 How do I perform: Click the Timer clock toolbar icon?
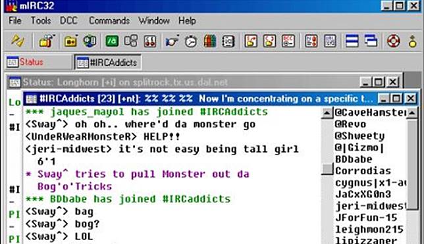(x=191, y=41)
